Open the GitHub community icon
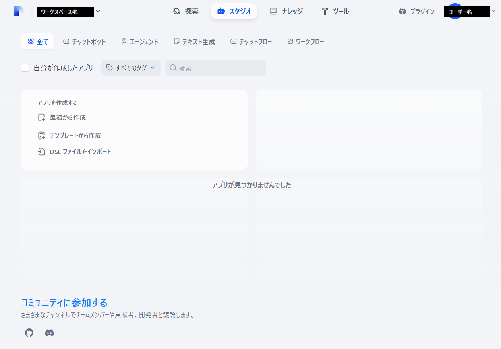This screenshot has height=349, width=501. coord(29,333)
